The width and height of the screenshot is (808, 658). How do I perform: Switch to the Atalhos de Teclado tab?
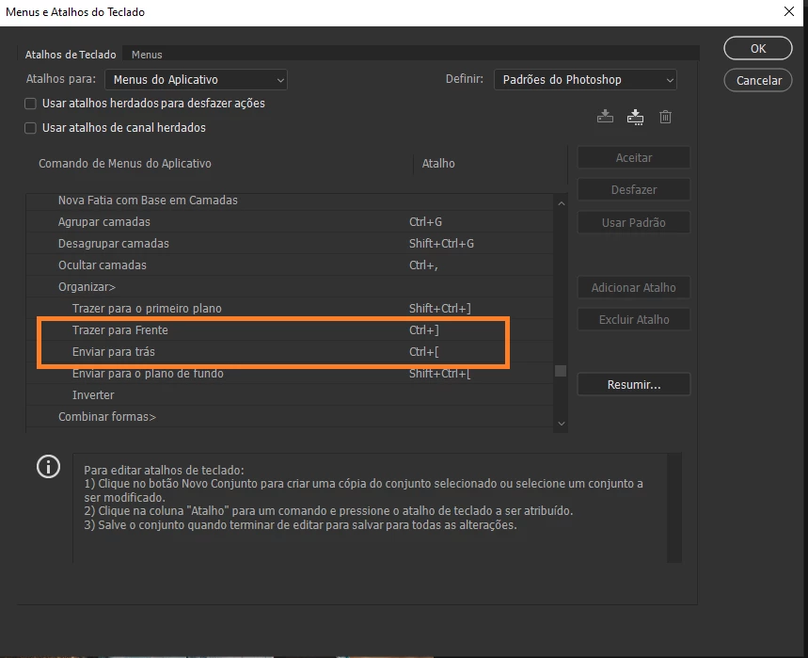point(71,55)
